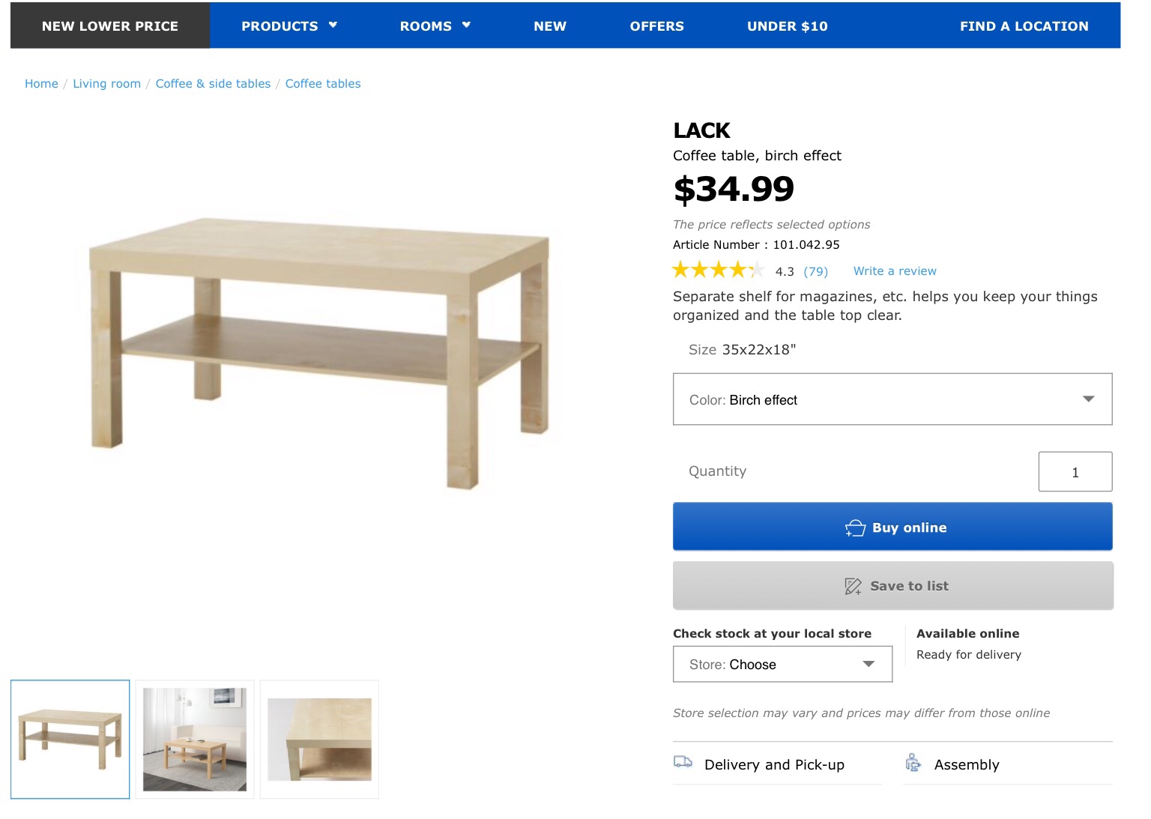Open the (79) reviews count link
1151x819 pixels.
[x=815, y=271]
